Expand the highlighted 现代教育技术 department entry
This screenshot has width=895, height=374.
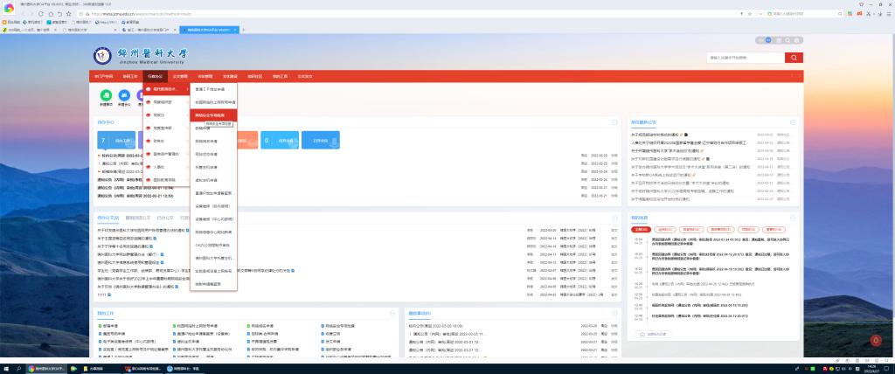pos(167,89)
